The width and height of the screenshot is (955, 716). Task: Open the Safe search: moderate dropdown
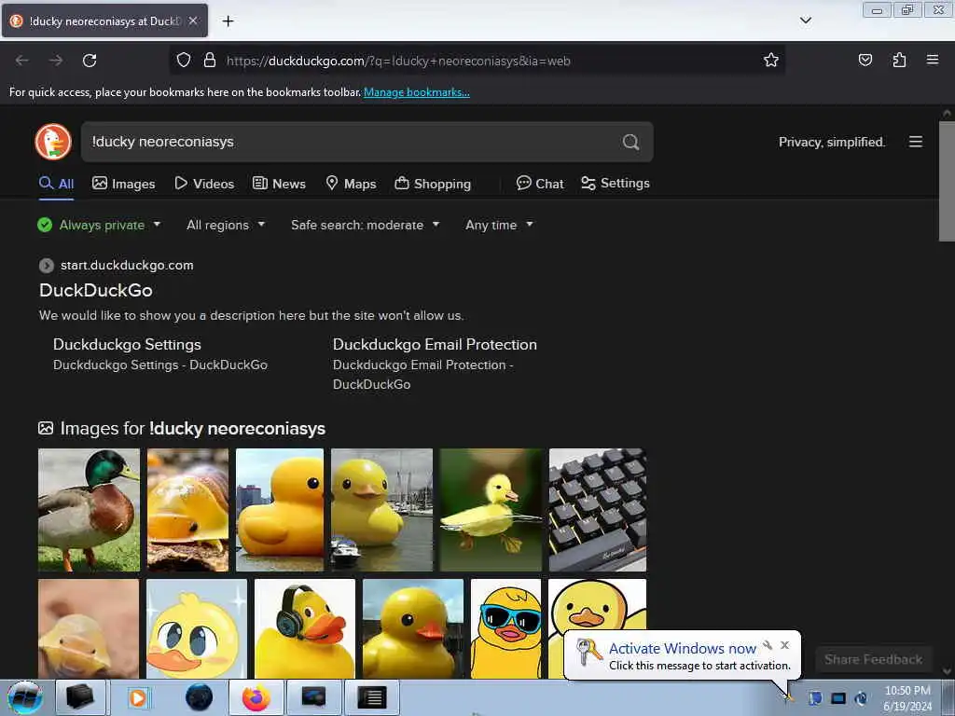[365, 225]
